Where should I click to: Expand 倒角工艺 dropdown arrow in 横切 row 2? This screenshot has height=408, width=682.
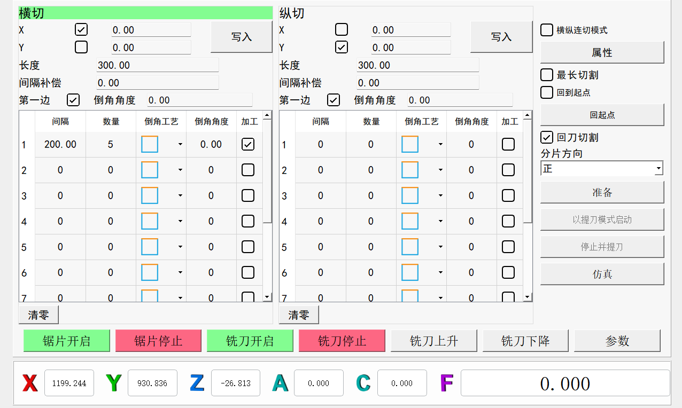180,170
